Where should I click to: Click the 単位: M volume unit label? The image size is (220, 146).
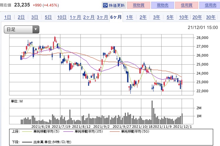[x=17, y=101]
